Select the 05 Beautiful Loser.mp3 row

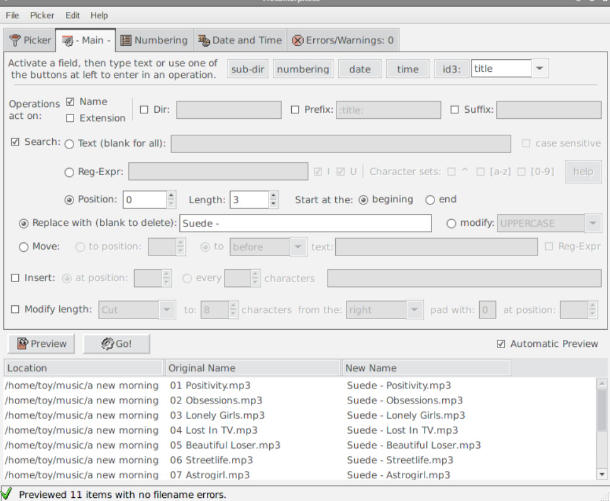[299, 446]
